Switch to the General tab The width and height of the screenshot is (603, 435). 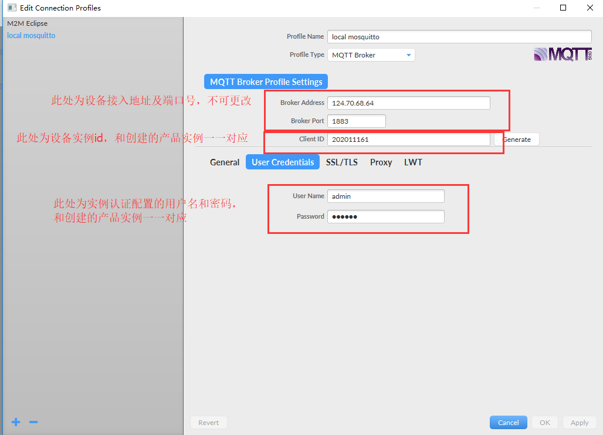pos(225,162)
